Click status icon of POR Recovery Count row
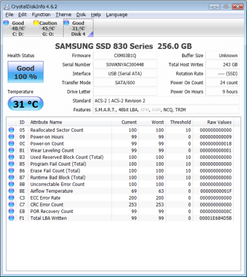 click(x=12, y=211)
